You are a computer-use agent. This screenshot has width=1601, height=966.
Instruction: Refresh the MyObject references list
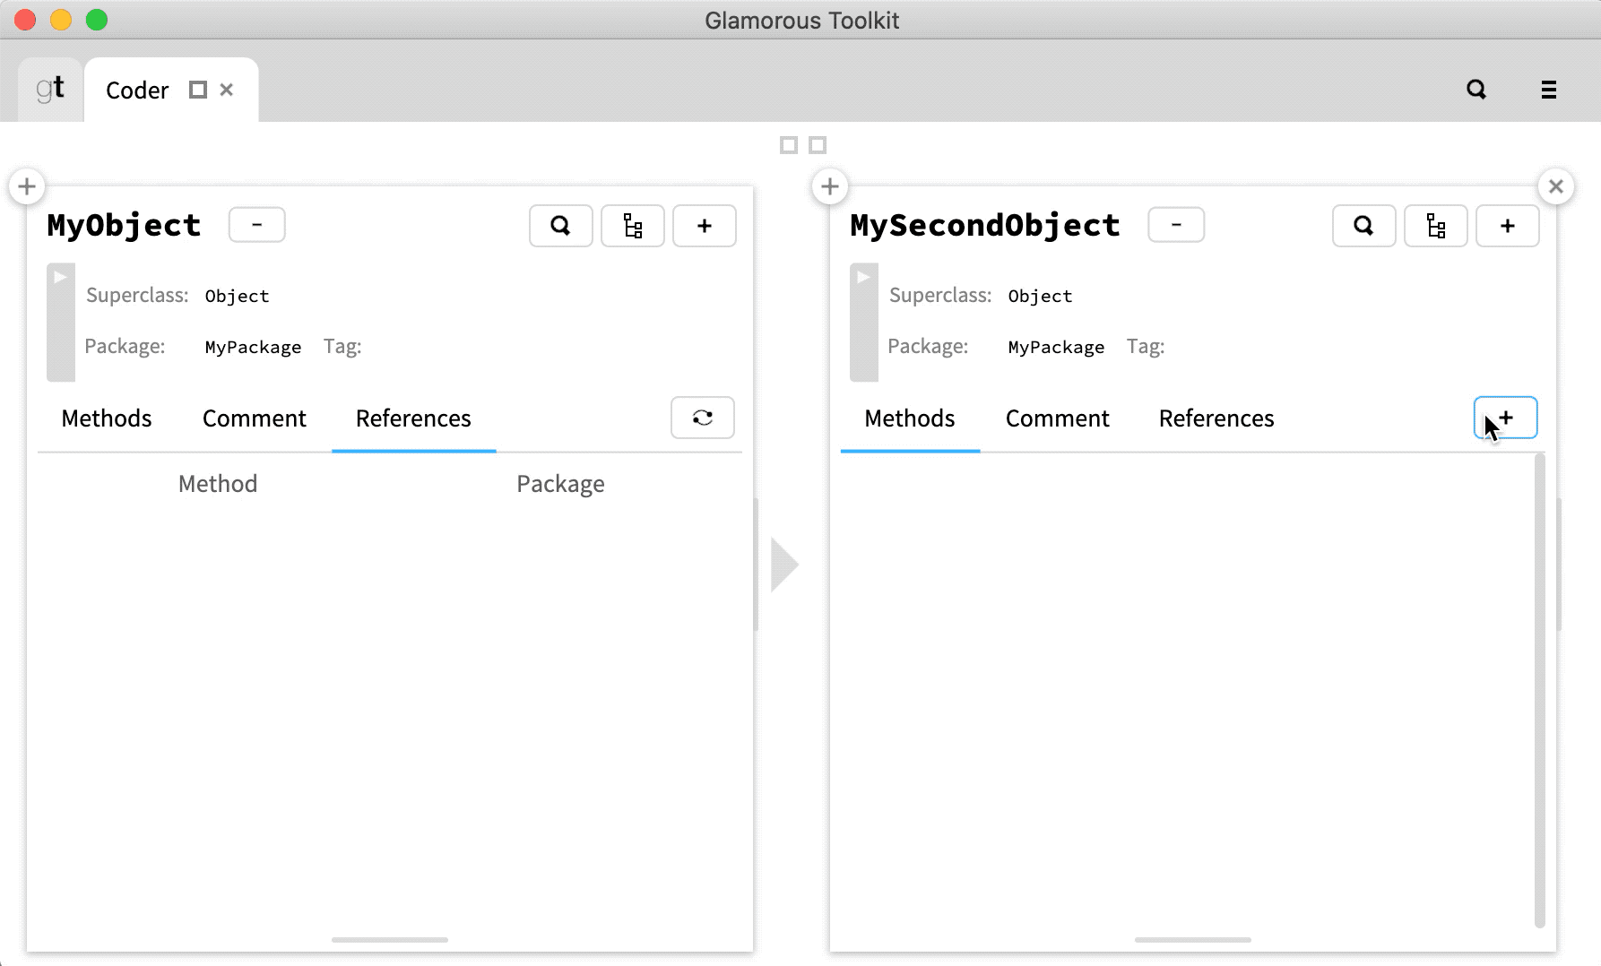pyautogui.click(x=703, y=418)
